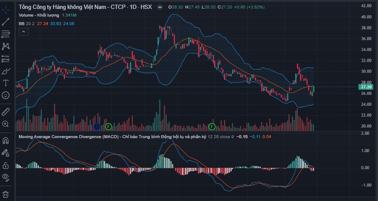Select the BB 20 2 indicator legend
Screen dimensions: 378x201
(26, 24)
